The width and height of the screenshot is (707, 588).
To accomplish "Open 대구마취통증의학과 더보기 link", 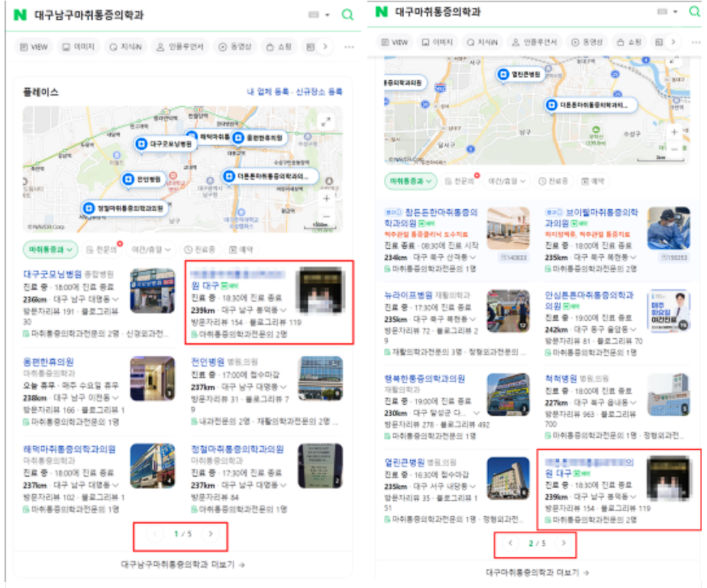I will coord(538,573).
